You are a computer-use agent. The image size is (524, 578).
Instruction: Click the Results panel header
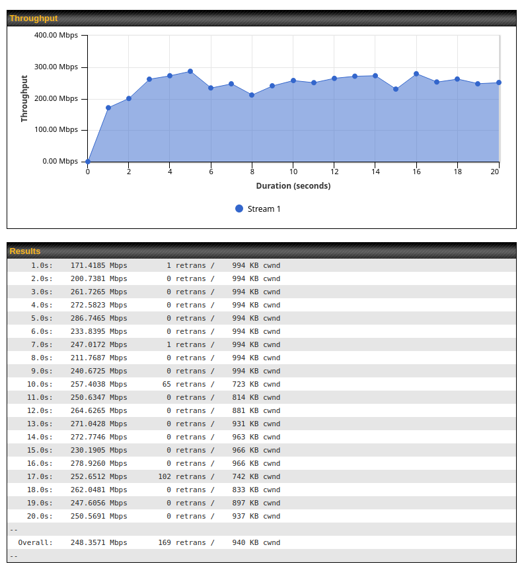click(262, 251)
